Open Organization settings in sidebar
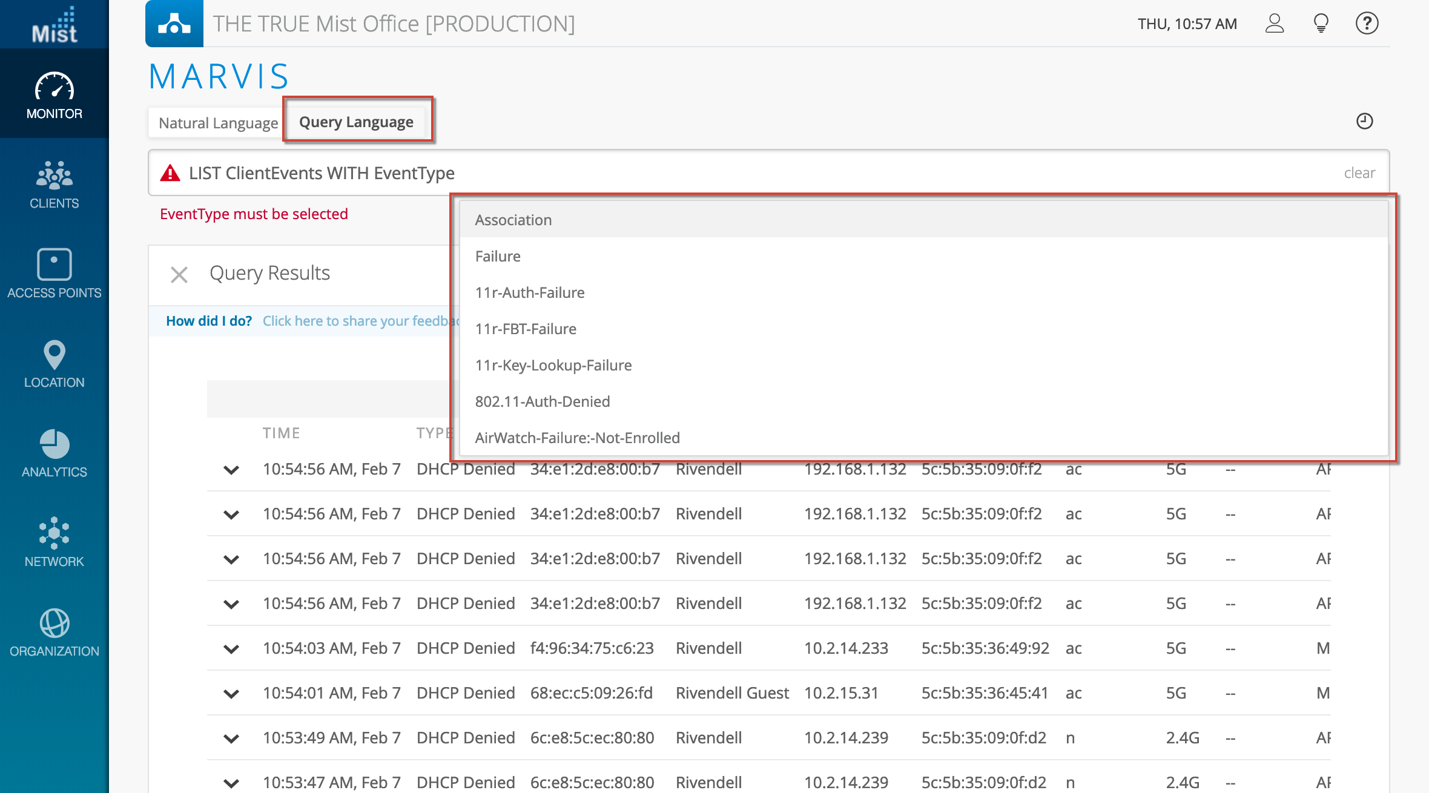 [x=54, y=633]
